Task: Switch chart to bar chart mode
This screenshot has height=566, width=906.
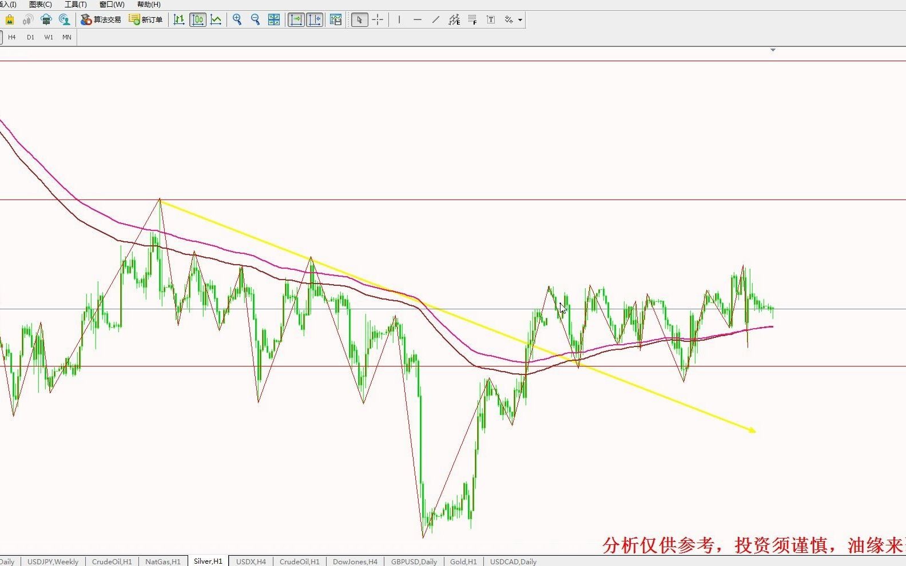Action: 179,20
